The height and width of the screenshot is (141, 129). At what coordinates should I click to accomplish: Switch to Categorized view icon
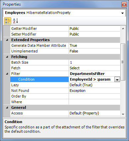click(8, 21)
